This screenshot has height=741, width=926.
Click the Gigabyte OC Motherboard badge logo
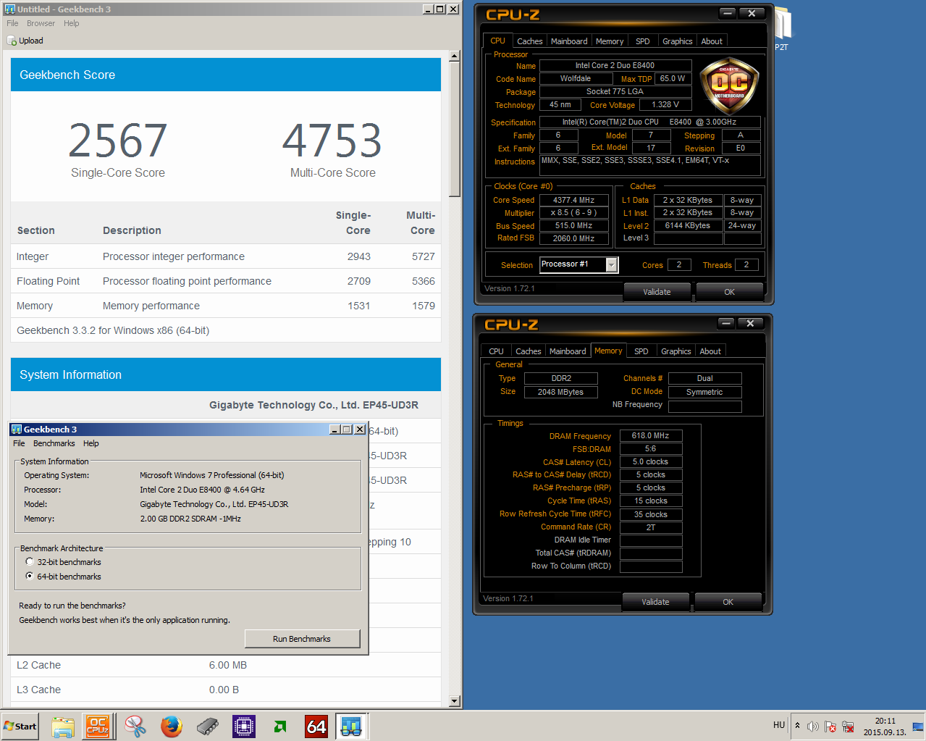click(x=730, y=86)
